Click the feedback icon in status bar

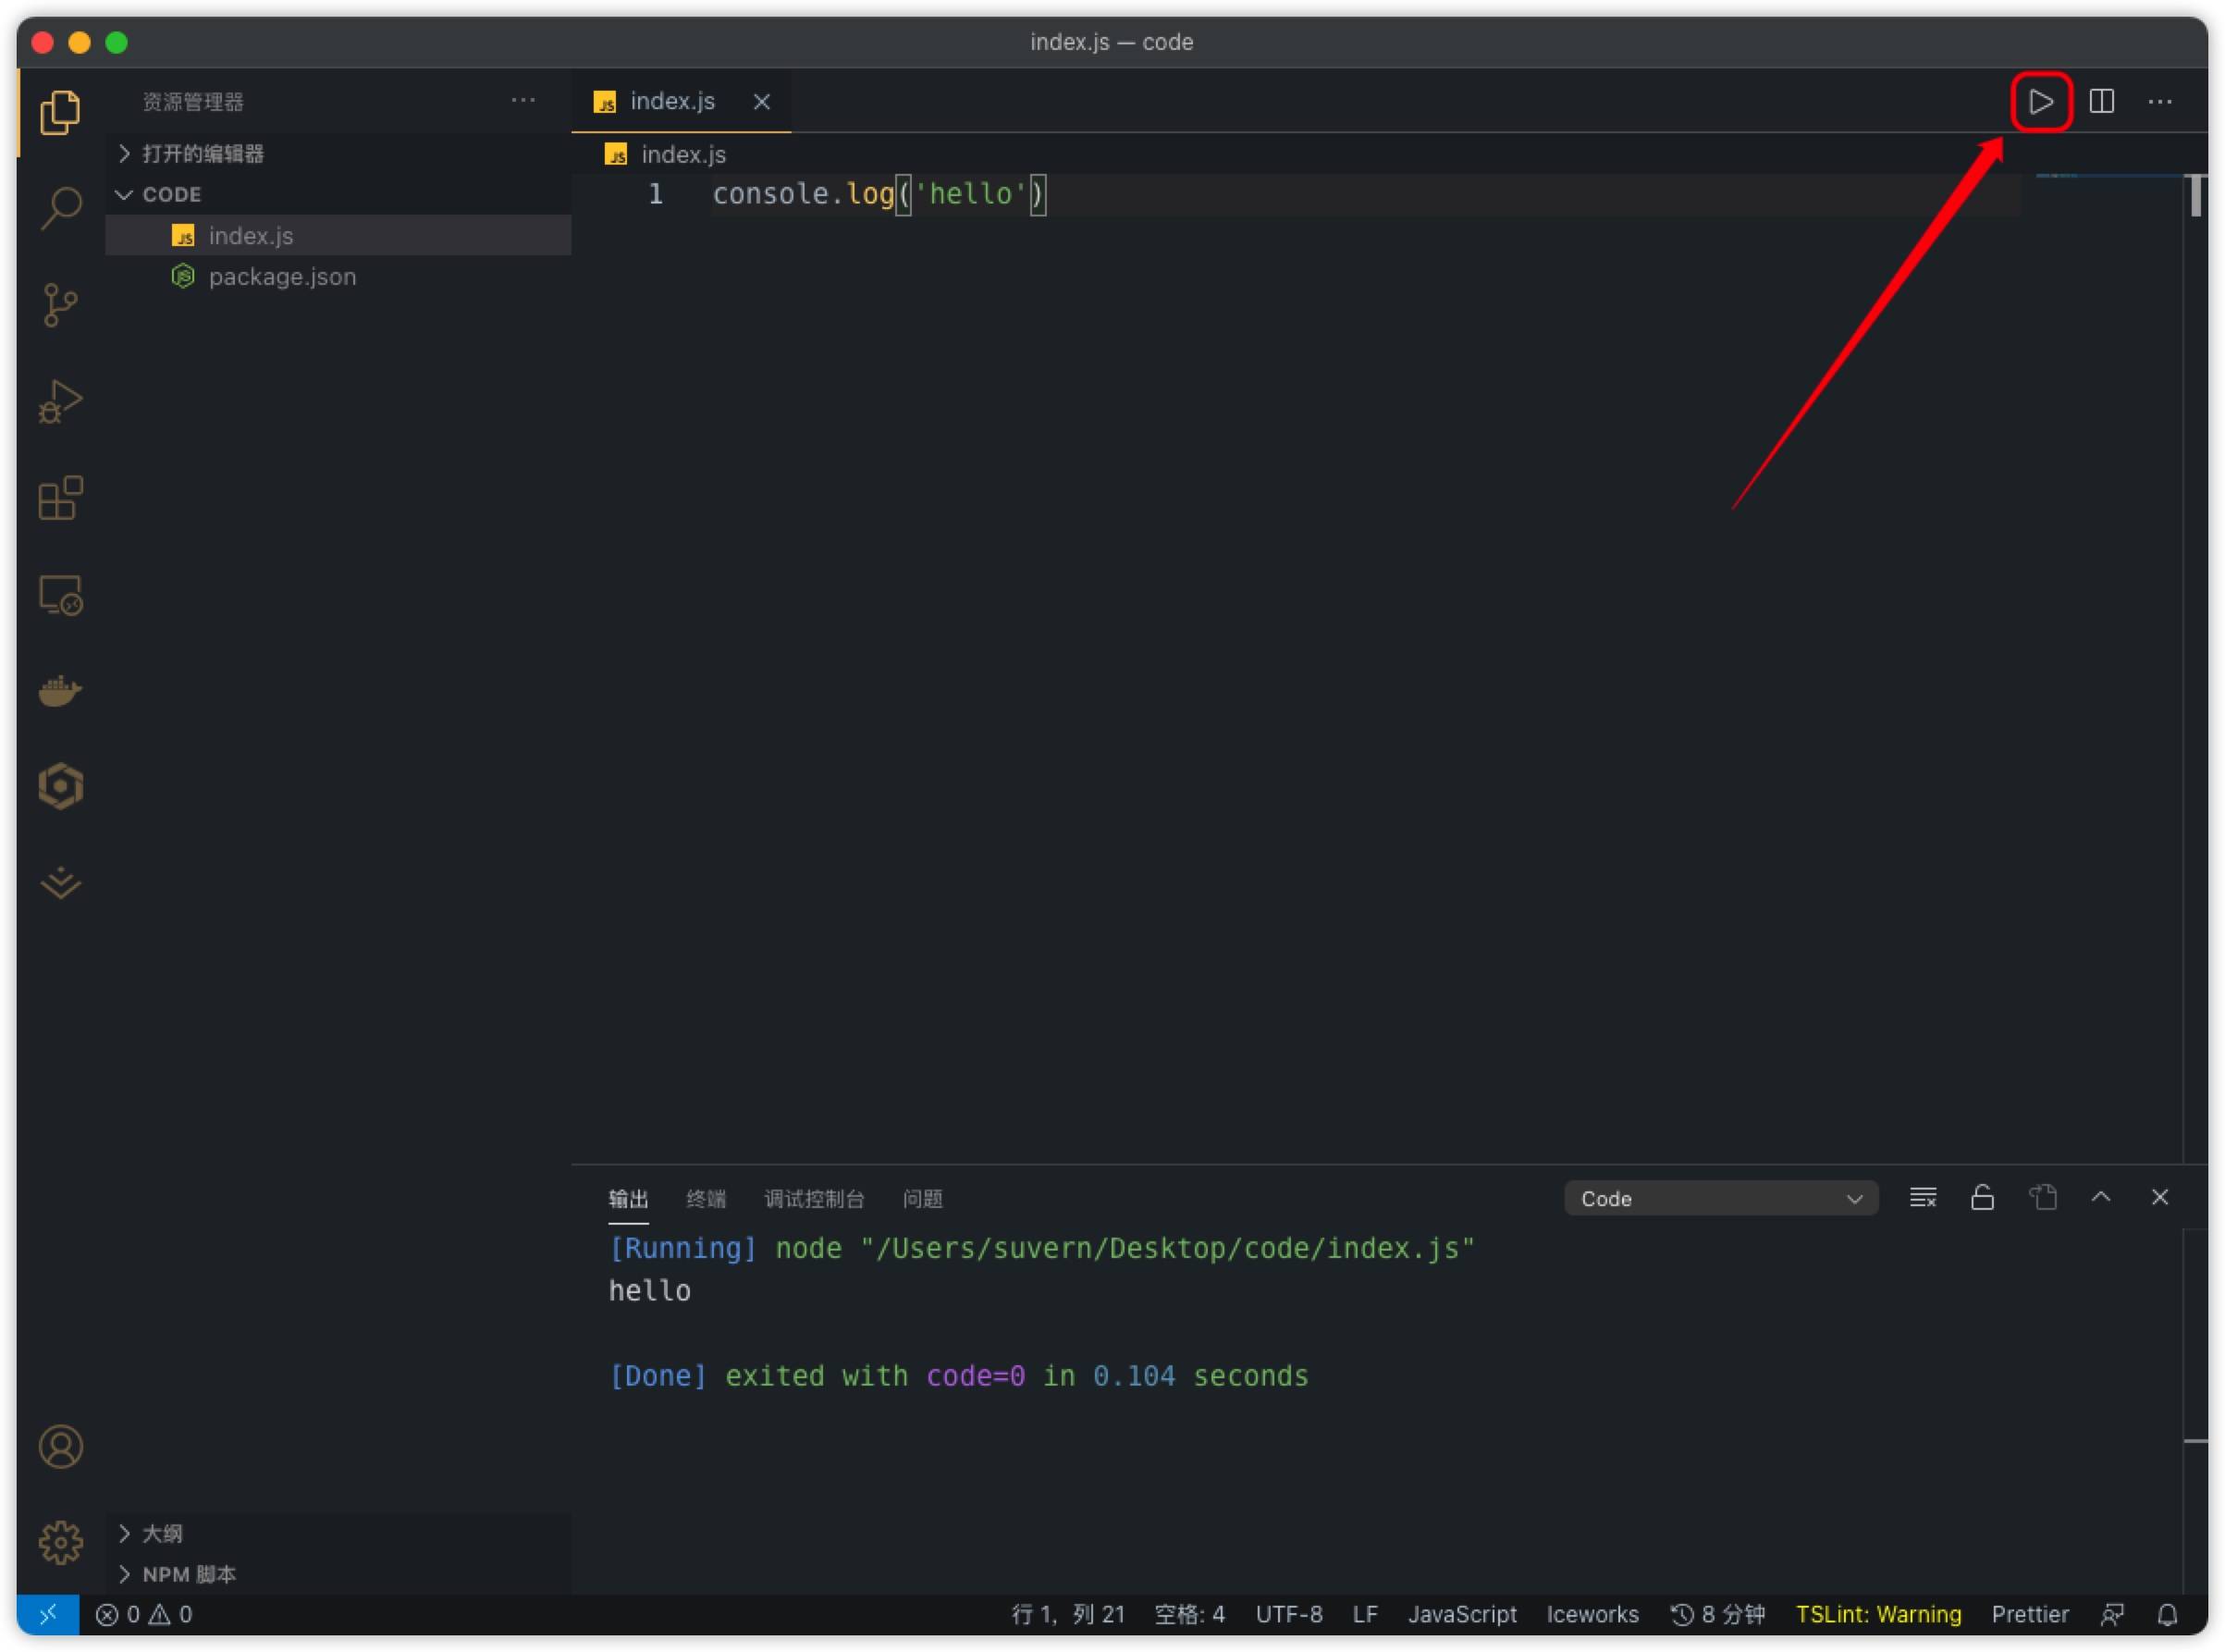(x=2112, y=1614)
